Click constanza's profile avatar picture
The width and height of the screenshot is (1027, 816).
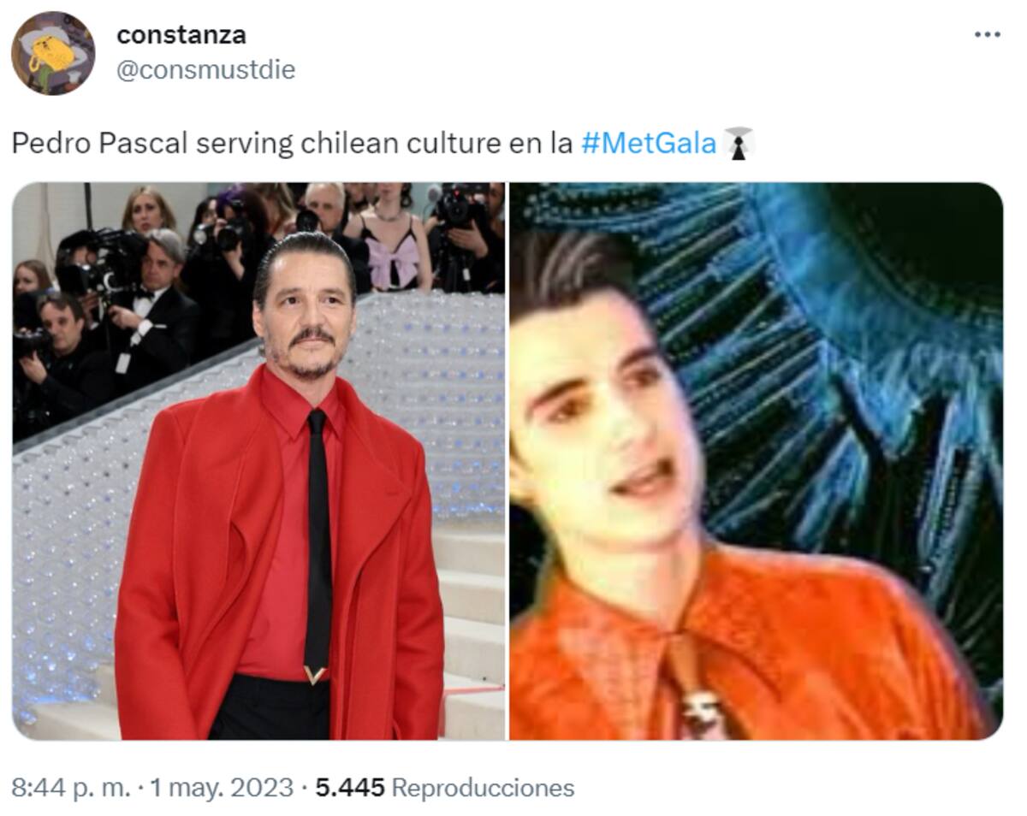(53, 53)
